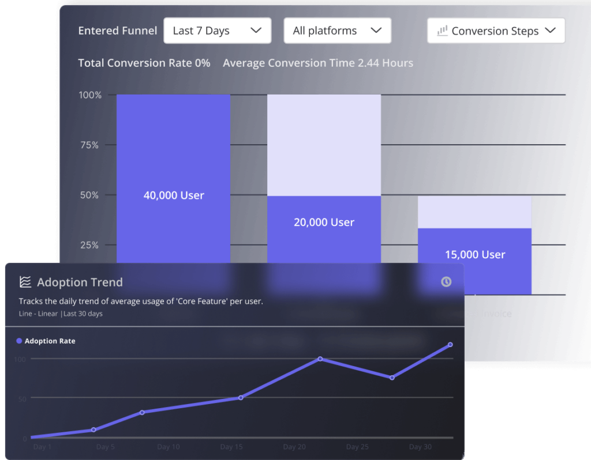The image size is (591, 460).
Task: Click the Adoption Trend title text
Action: 80,282
